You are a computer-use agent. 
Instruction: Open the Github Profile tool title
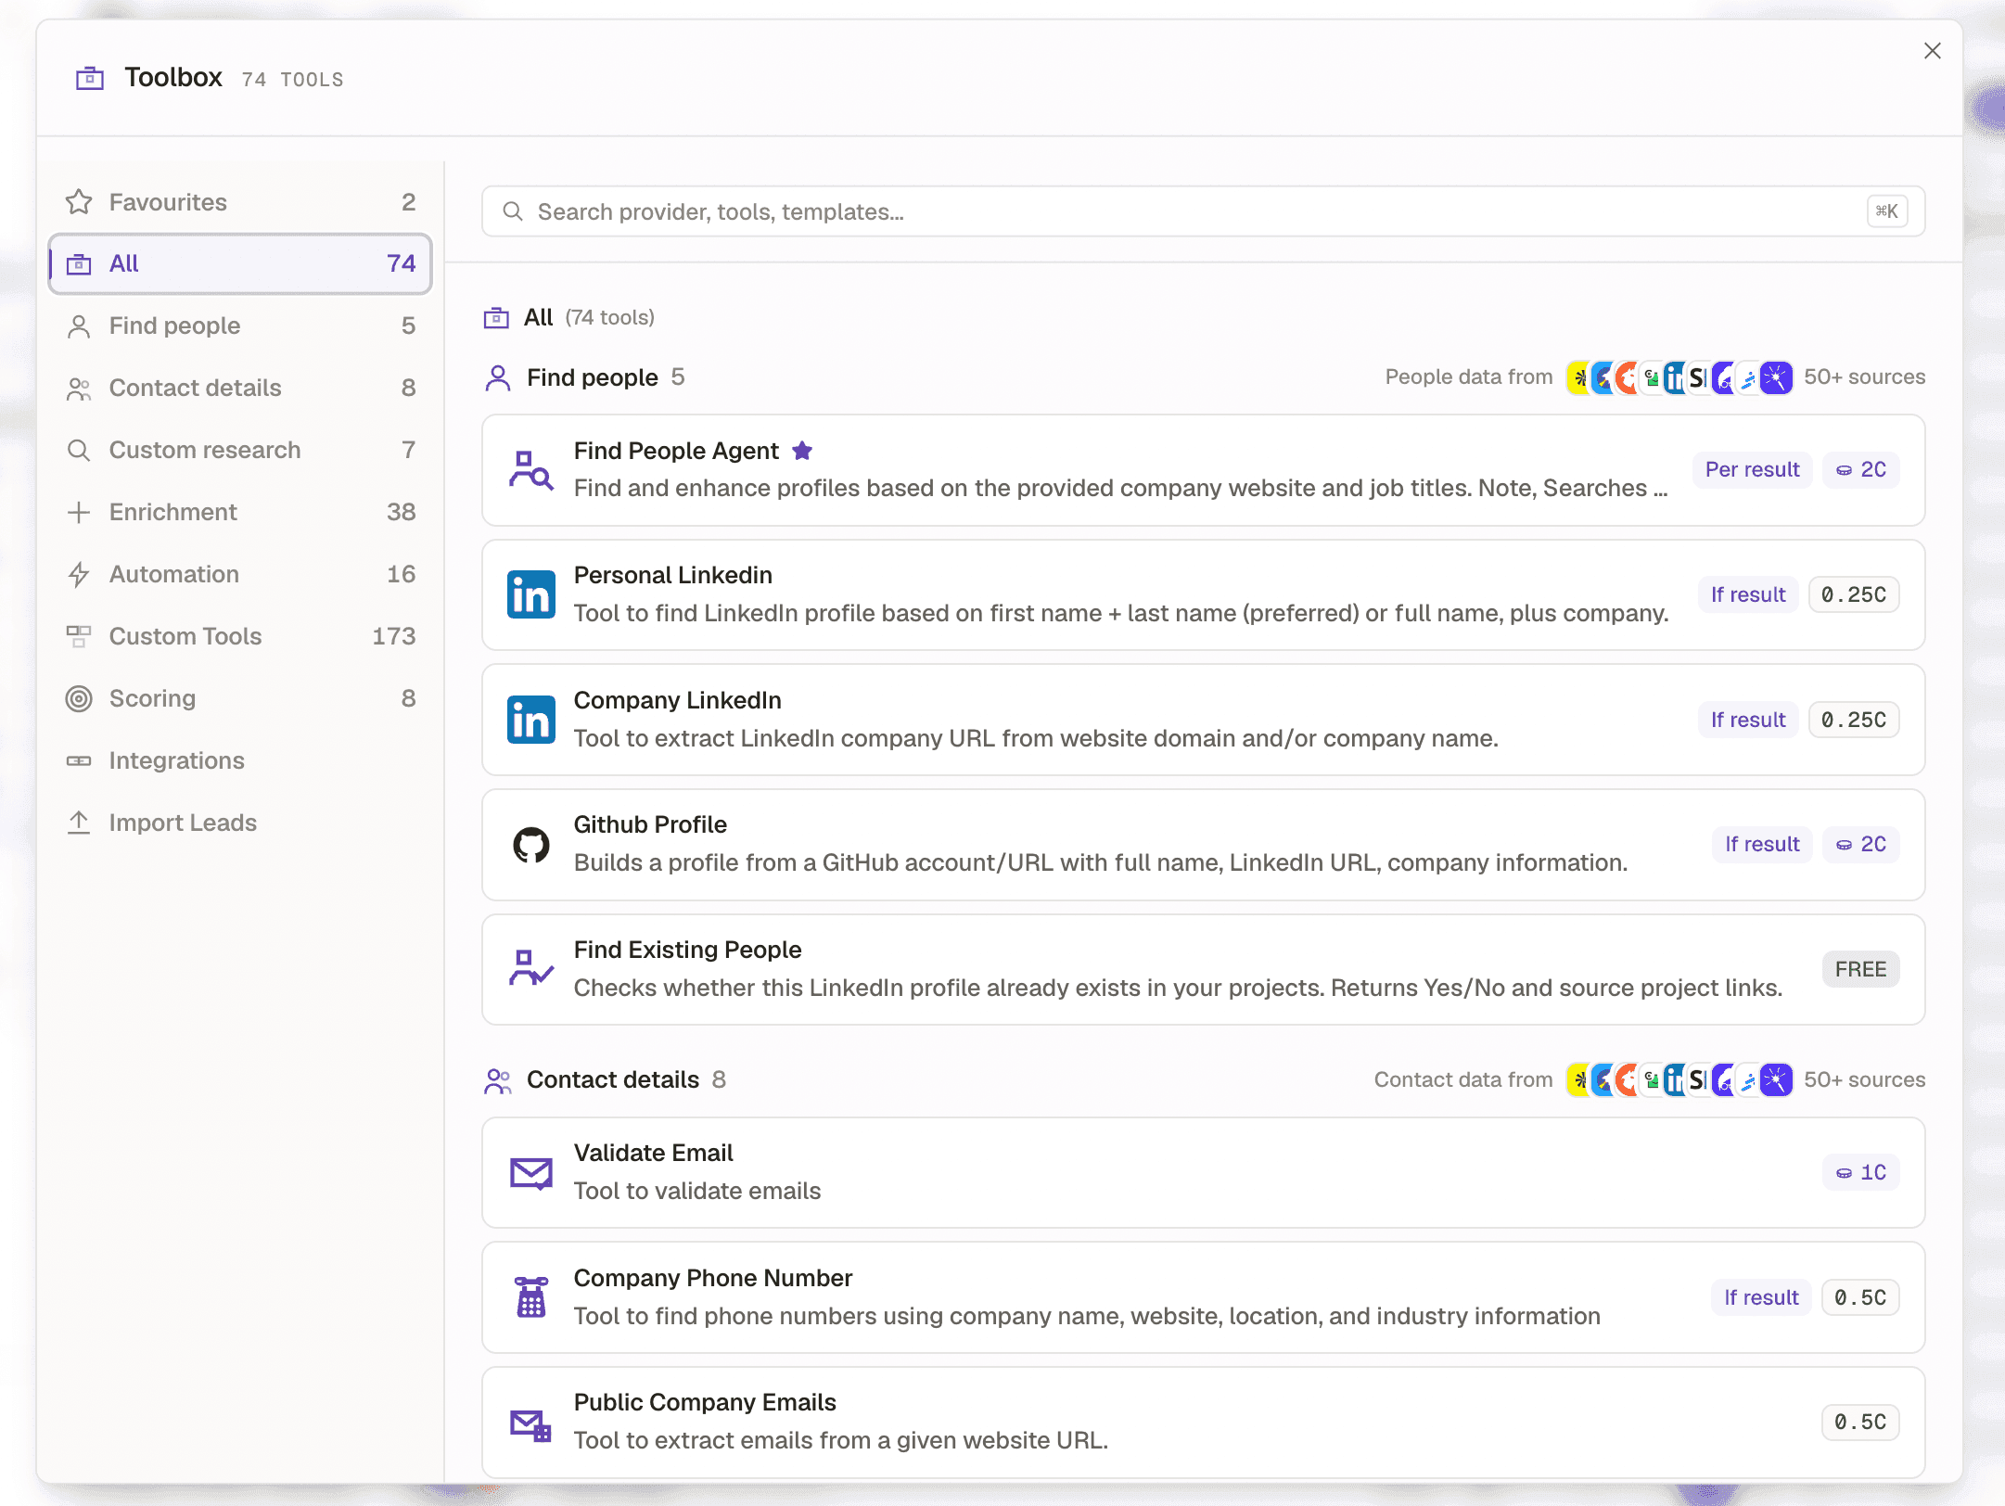coord(650,824)
